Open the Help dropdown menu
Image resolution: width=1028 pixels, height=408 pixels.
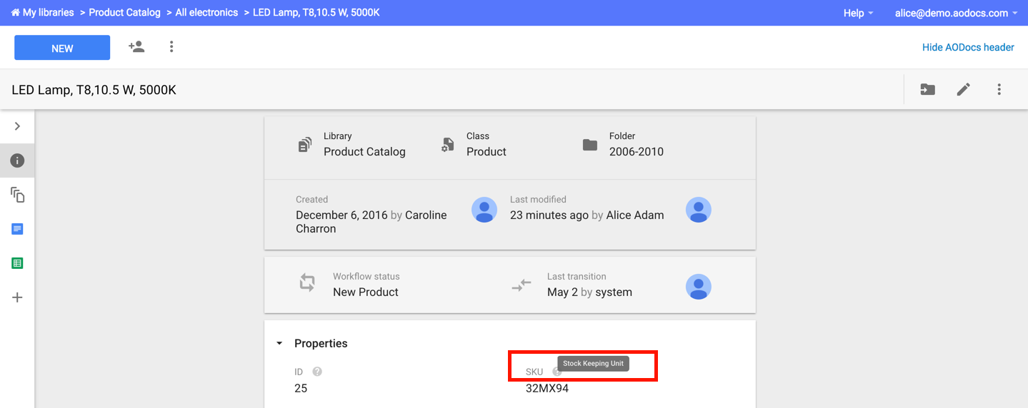coord(858,13)
